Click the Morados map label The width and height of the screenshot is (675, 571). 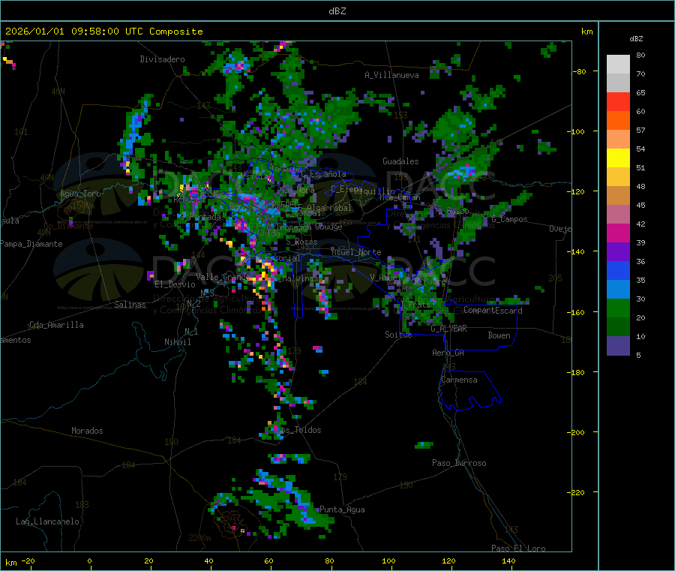click(x=87, y=431)
